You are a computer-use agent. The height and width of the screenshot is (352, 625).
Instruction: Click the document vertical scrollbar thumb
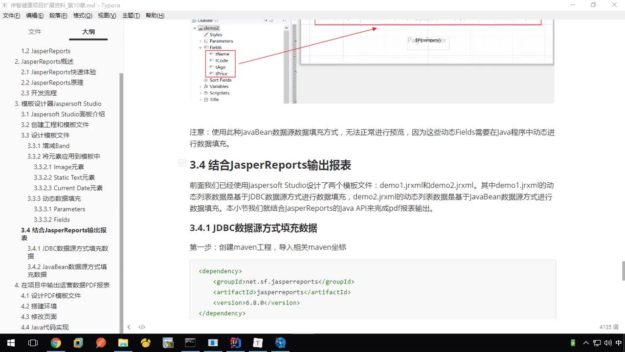(623, 270)
